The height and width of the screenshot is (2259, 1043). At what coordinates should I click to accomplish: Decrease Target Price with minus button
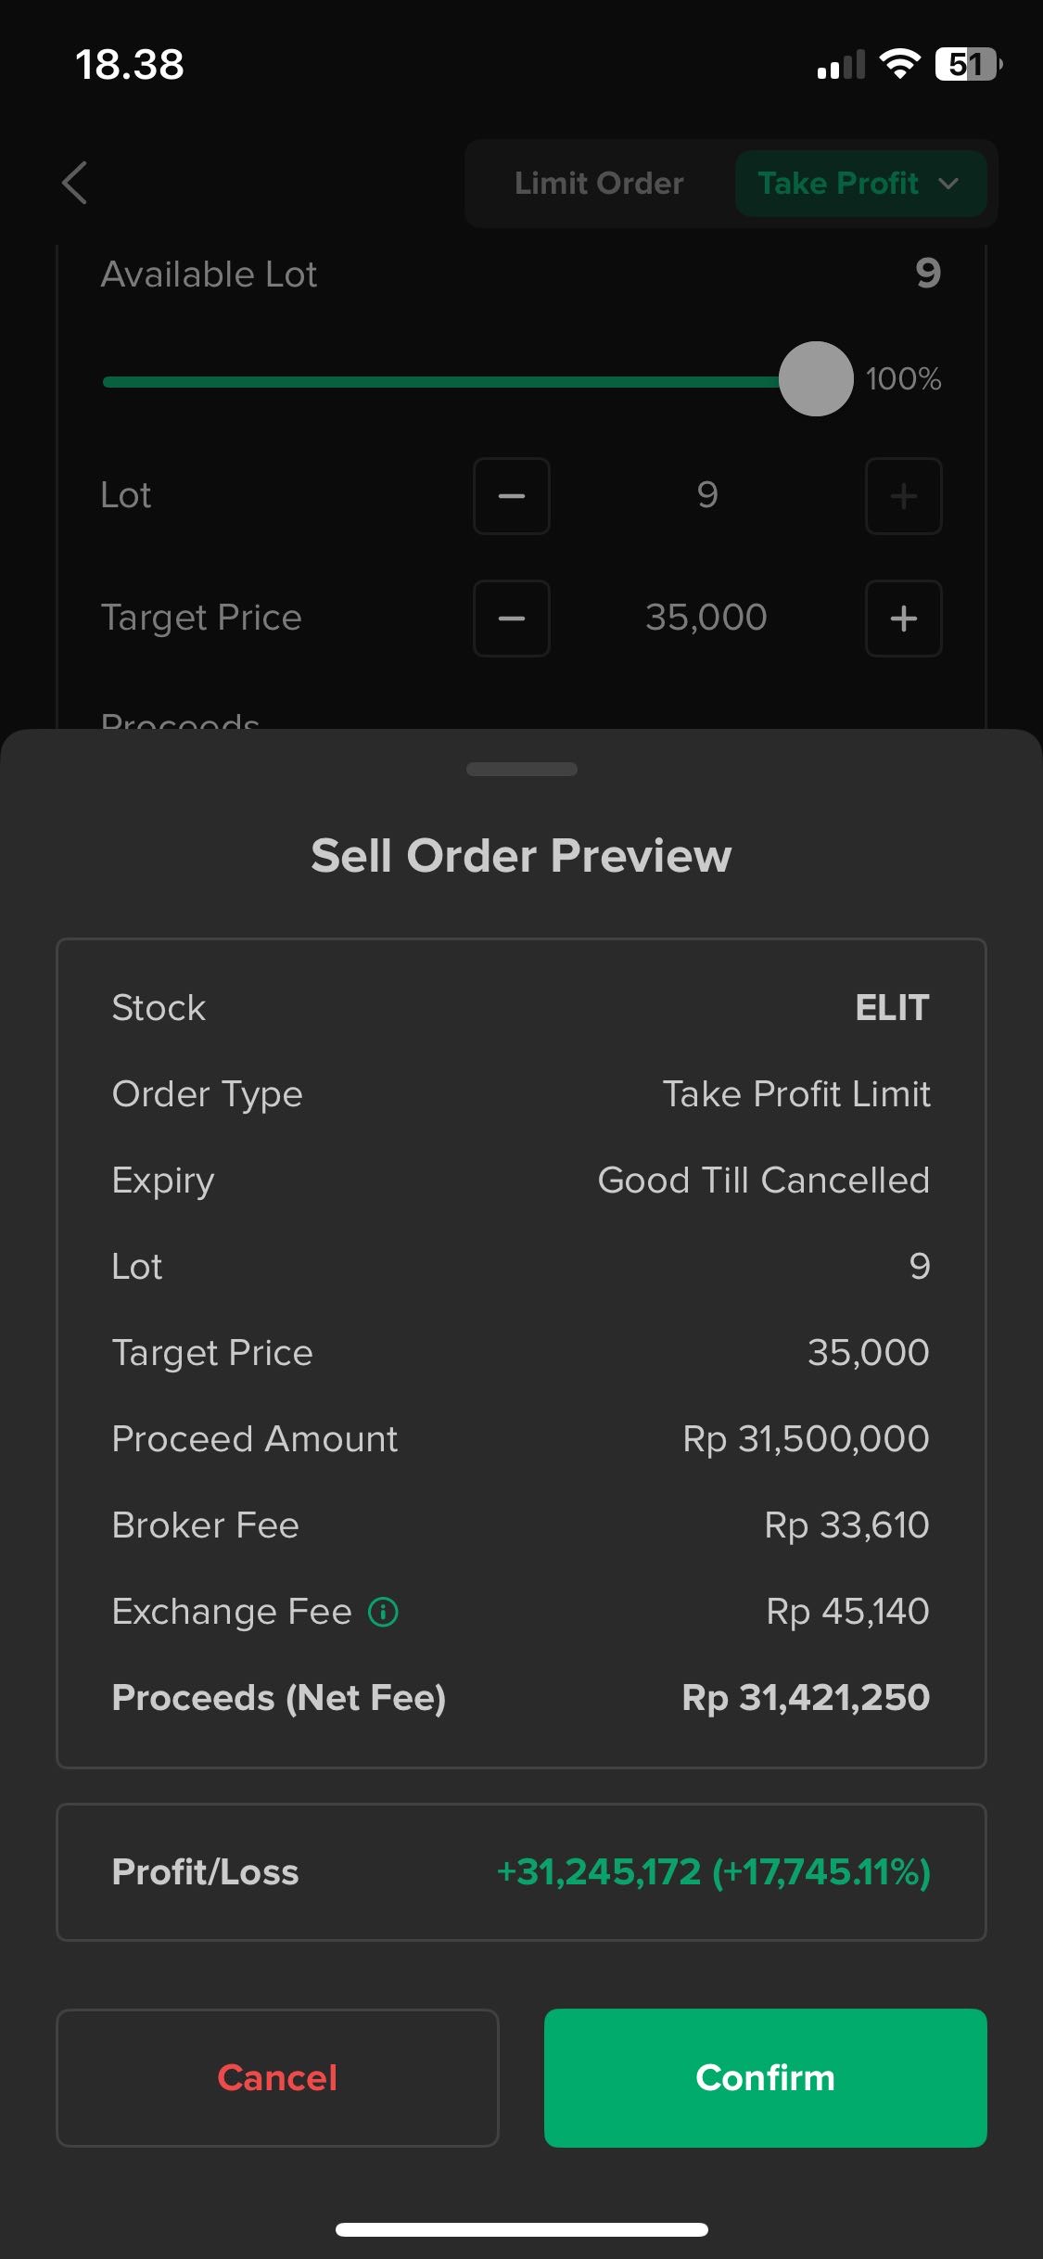pos(512,619)
